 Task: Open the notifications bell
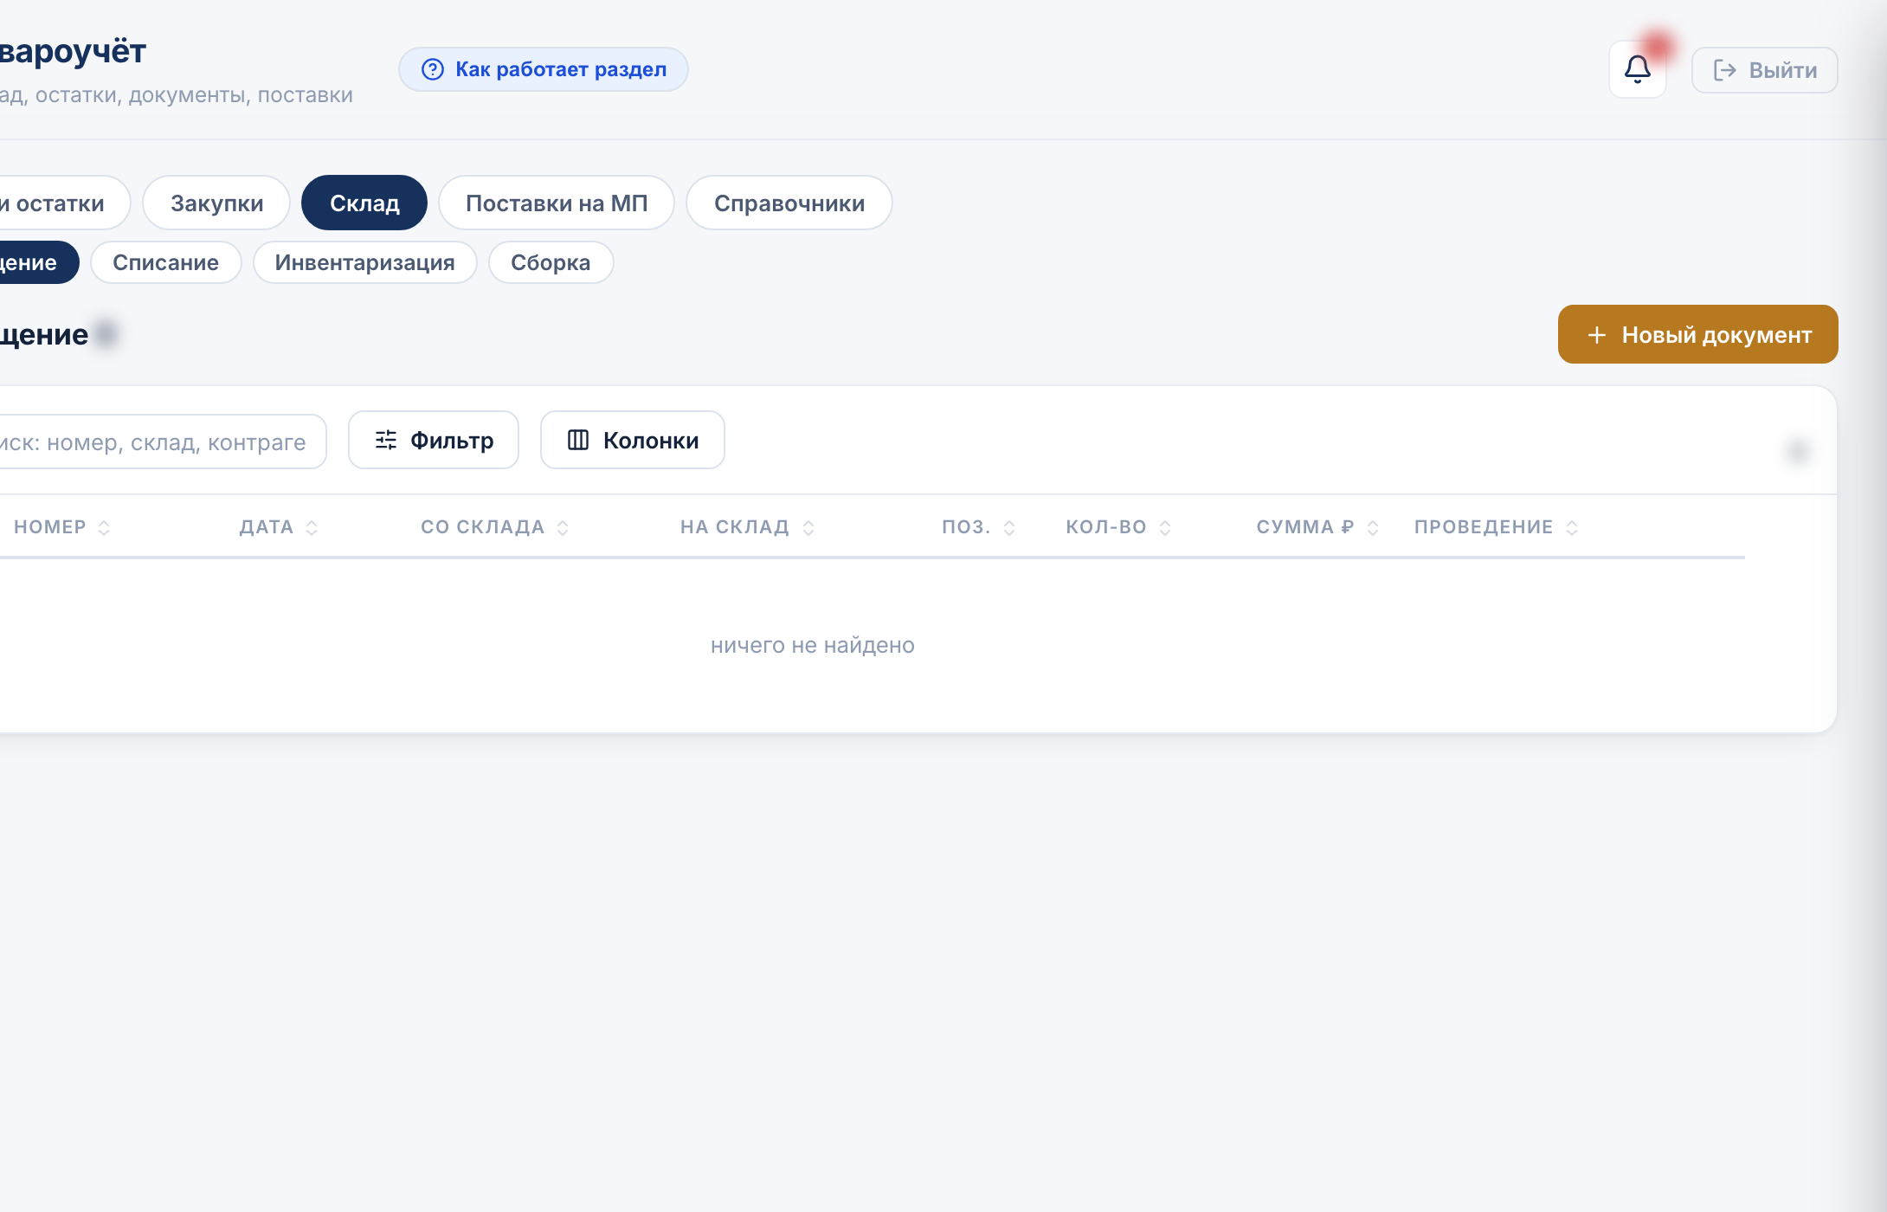(1637, 69)
